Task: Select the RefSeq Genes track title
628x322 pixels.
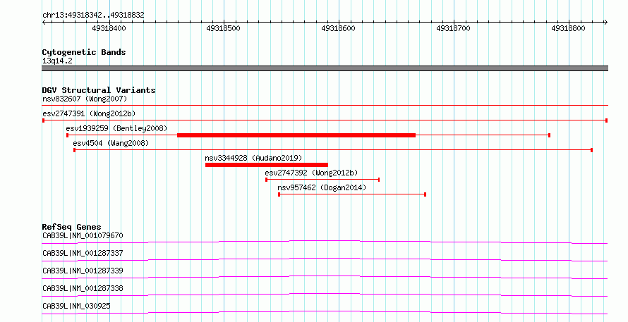Action: 71,227
